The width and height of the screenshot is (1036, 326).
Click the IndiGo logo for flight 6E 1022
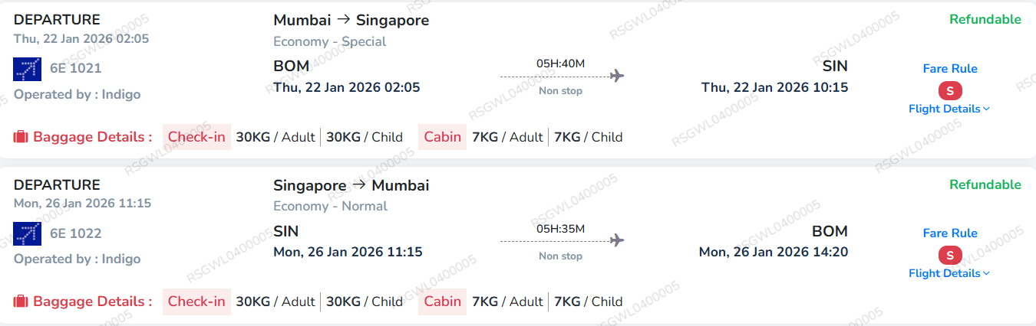point(27,233)
